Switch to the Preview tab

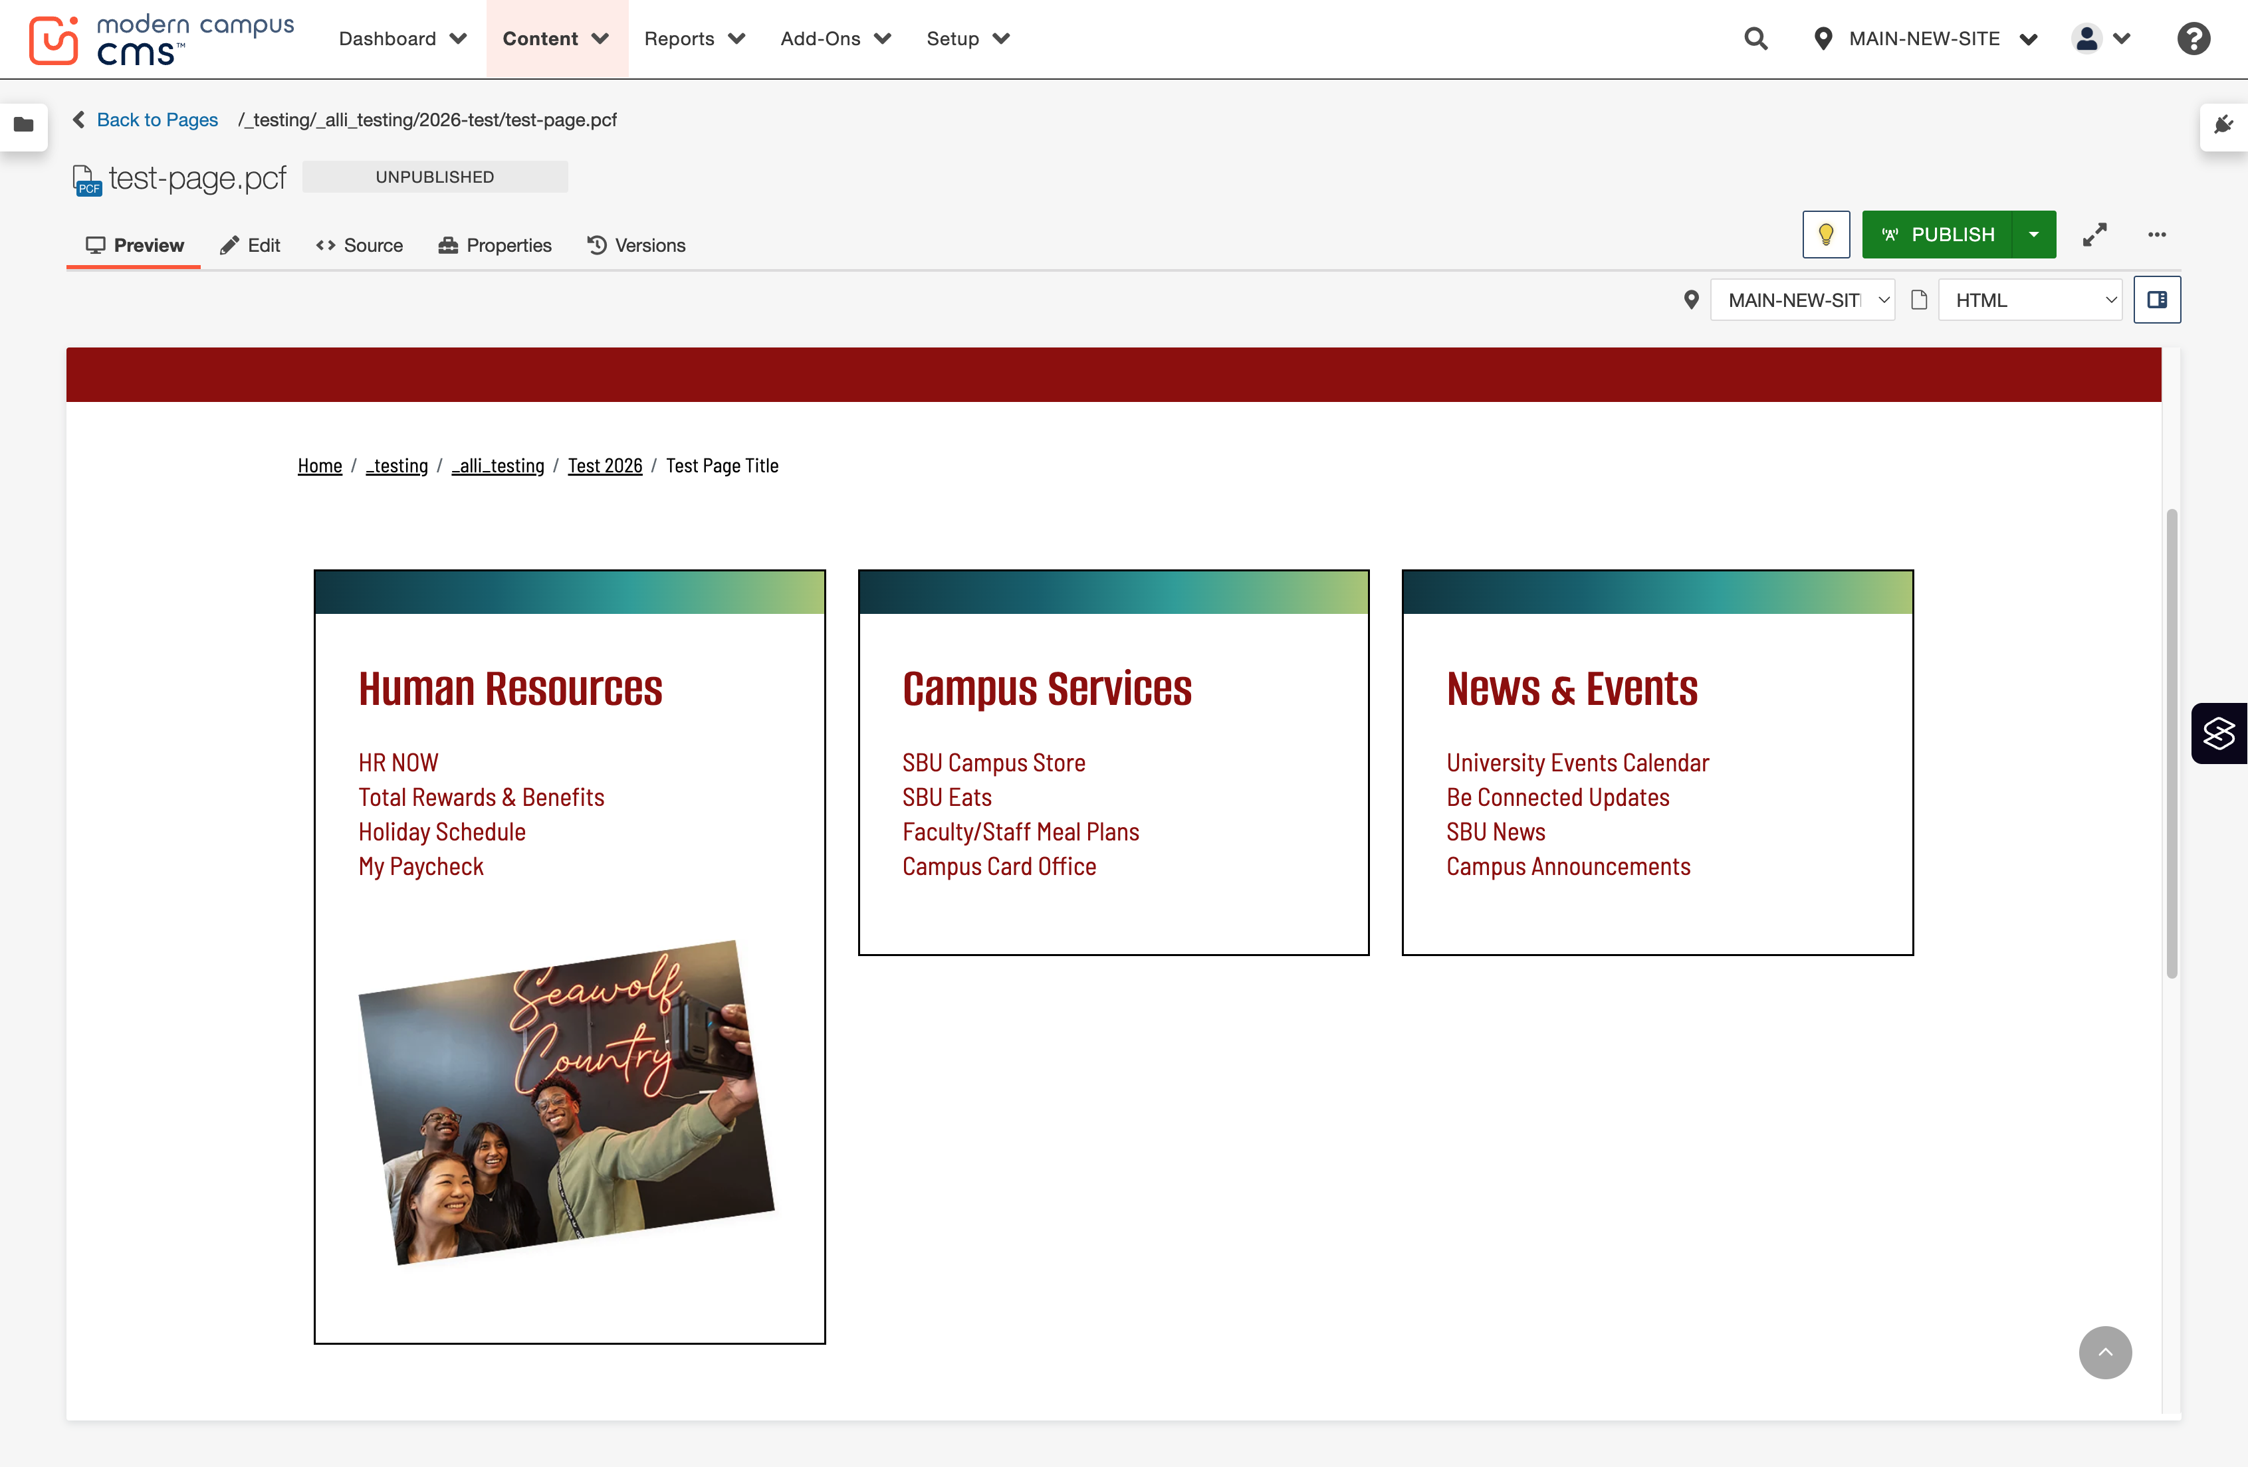click(x=134, y=245)
